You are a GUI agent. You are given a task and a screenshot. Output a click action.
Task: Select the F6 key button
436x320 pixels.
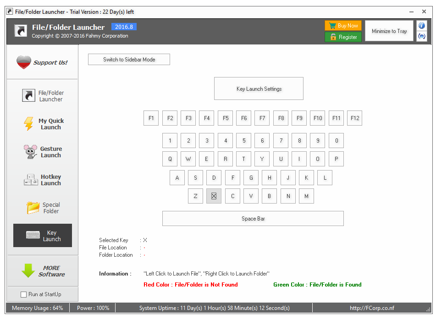244,118
